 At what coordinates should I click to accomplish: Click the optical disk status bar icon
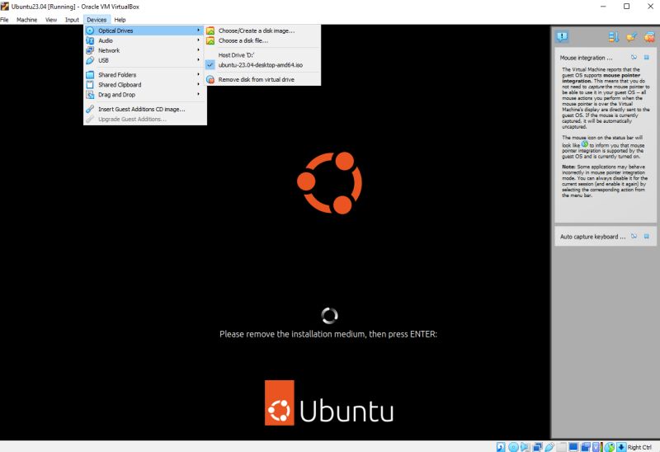[513, 447]
